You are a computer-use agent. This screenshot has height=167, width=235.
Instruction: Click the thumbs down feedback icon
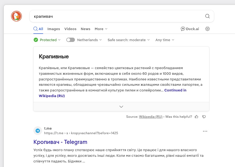[204, 117]
